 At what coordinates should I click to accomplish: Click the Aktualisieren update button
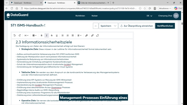(165, 8)
